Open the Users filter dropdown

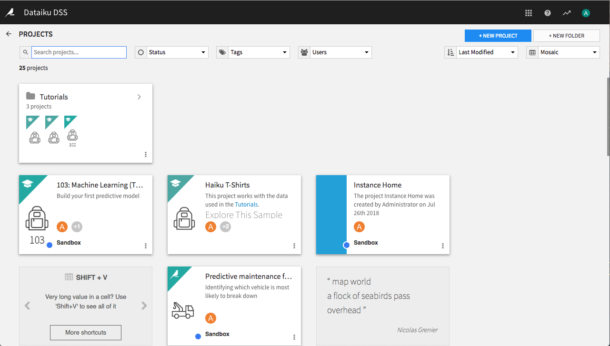coord(340,52)
